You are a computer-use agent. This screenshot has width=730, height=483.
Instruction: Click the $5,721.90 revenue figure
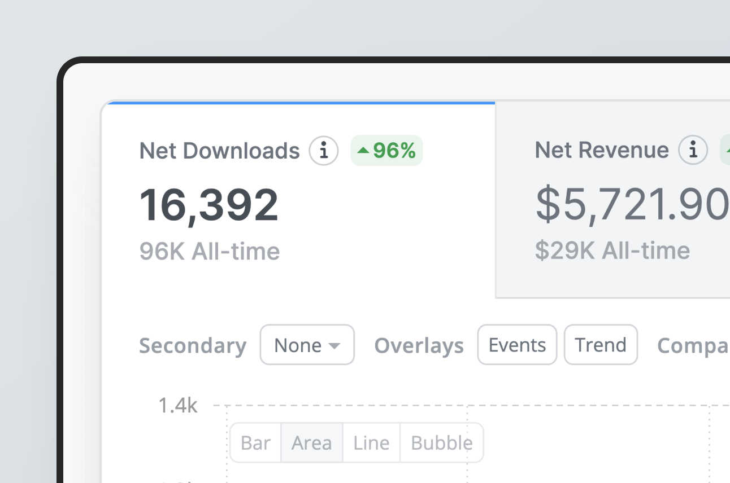pyautogui.click(x=632, y=204)
